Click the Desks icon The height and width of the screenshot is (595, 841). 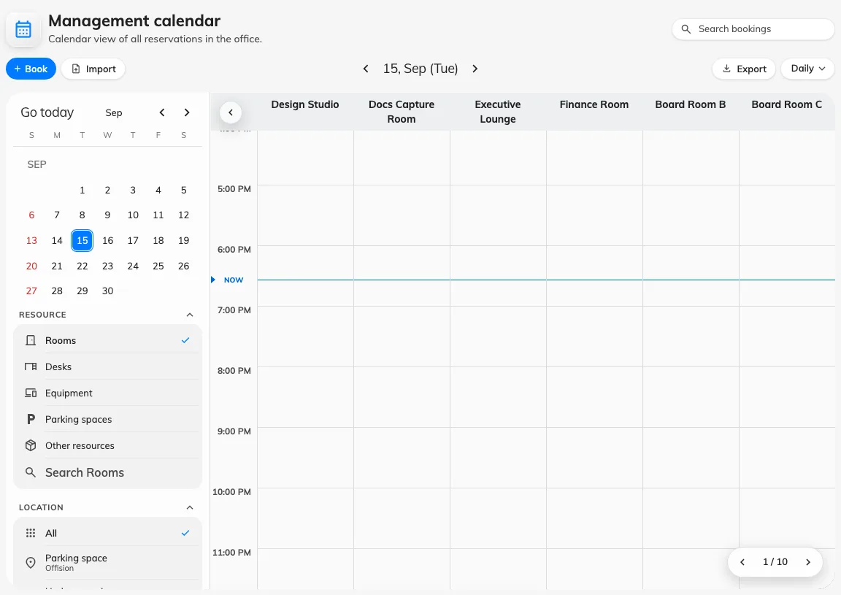click(x=31, y=366)
